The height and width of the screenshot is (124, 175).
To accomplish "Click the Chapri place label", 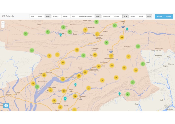I will coord(136,104).
